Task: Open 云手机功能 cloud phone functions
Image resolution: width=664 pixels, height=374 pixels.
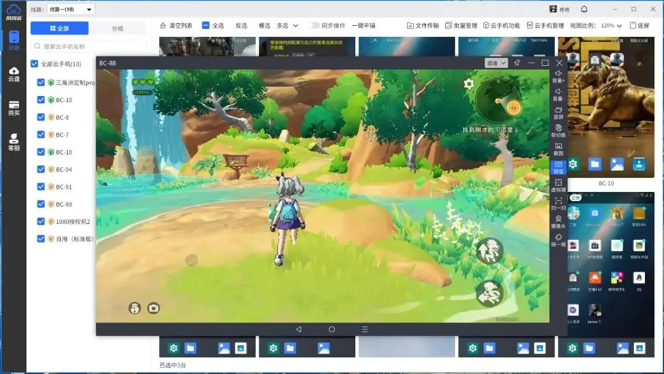Action: [502, 25]
